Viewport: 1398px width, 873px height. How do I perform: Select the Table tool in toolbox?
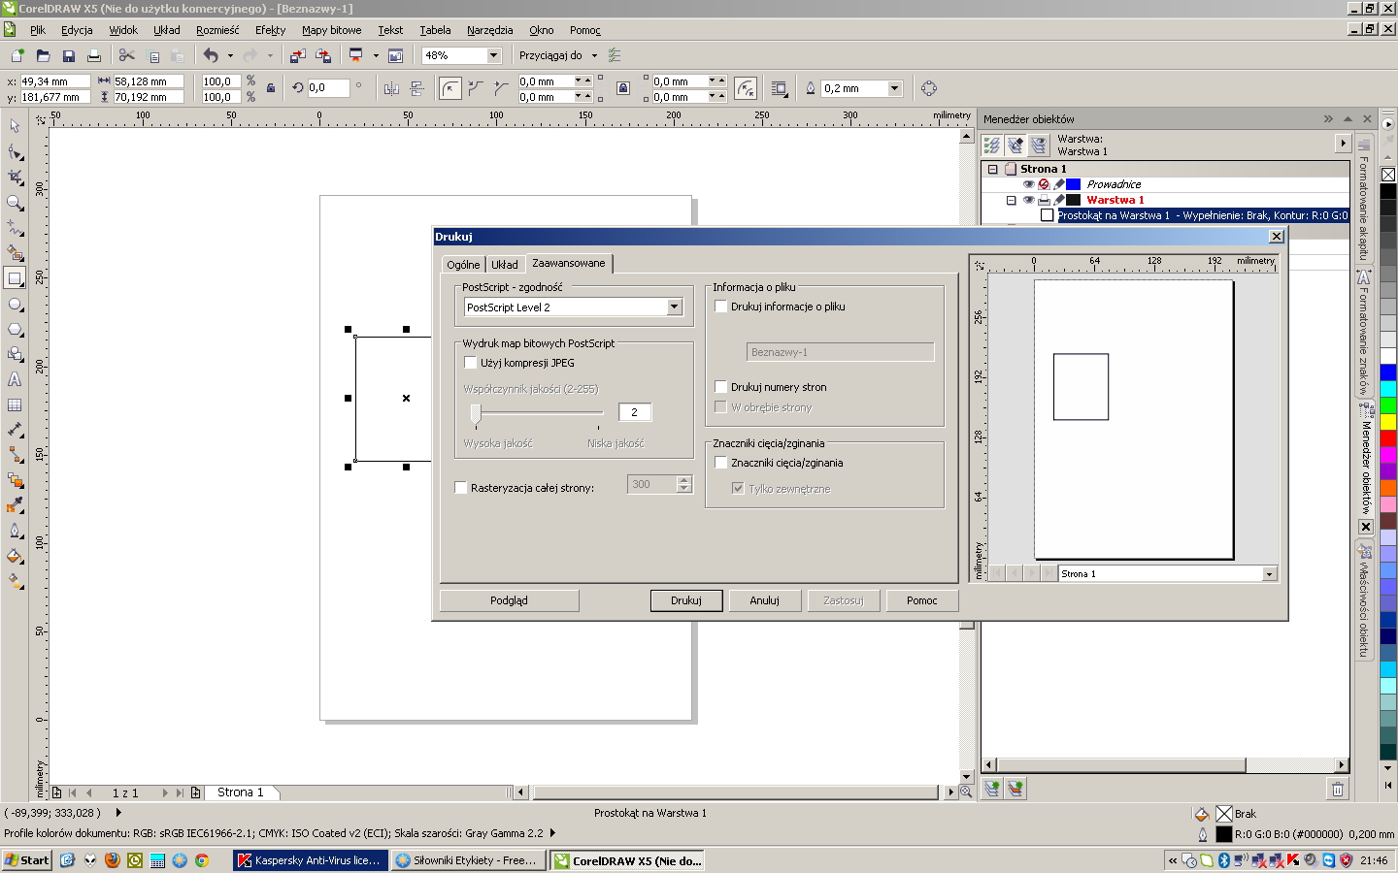click(x=15, y=405)
